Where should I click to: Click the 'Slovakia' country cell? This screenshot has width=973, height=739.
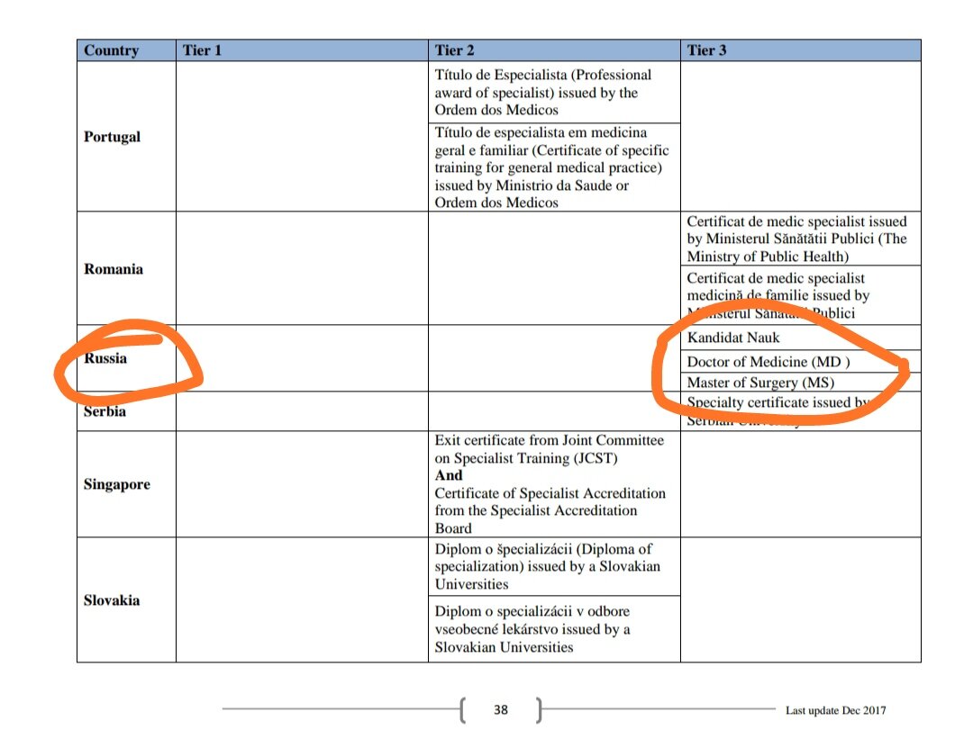click(x=127, y=600)
